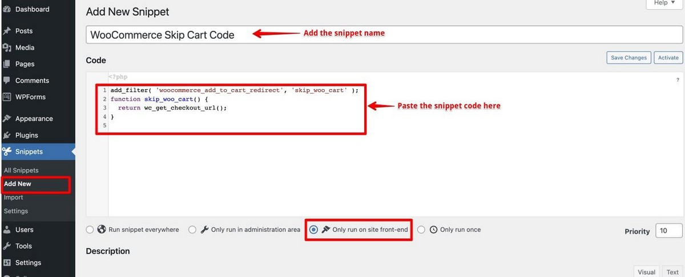Select Only run in administration area

192,230
